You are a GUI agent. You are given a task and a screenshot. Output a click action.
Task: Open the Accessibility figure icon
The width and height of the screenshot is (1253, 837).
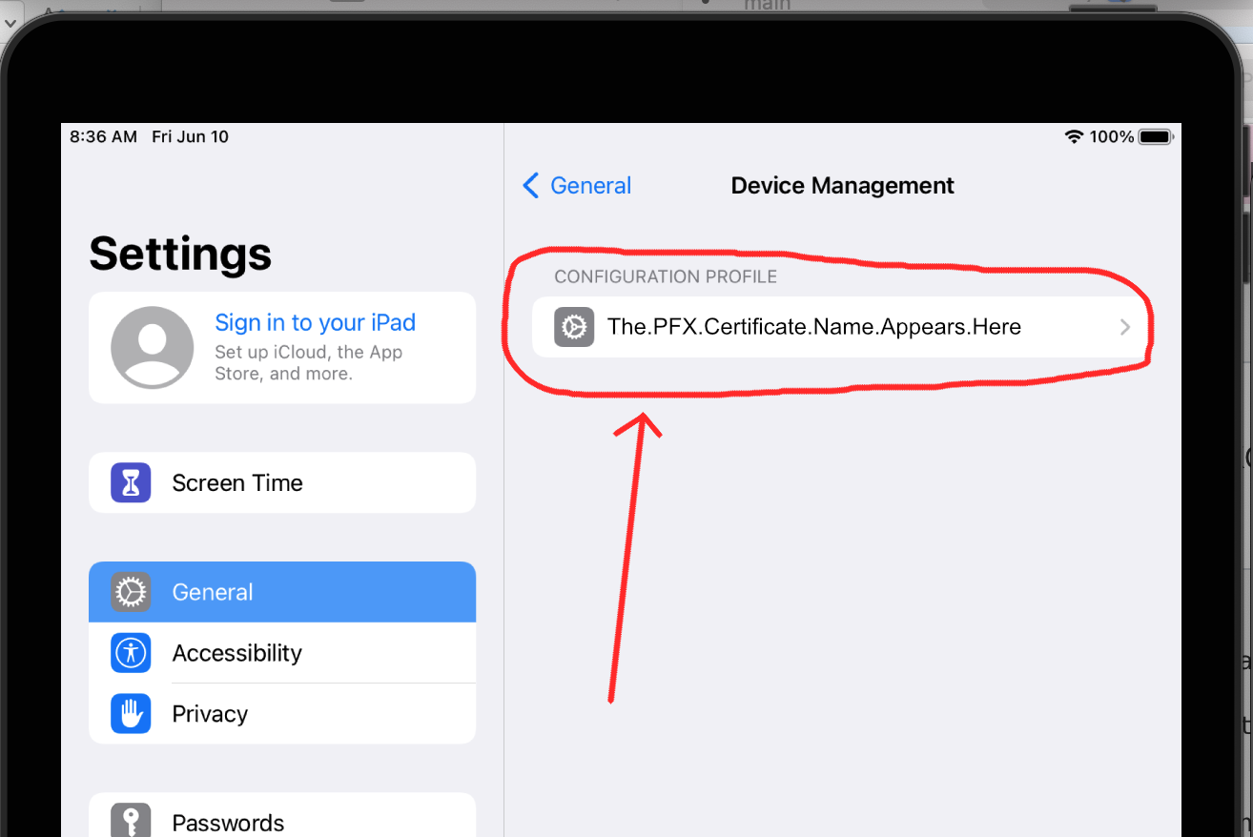[x=131, y=653]
